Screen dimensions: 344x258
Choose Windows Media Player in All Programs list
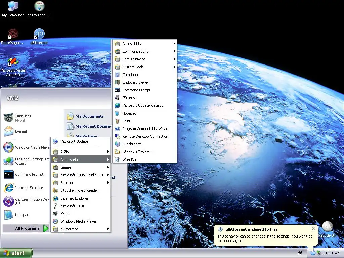(81, 221)
